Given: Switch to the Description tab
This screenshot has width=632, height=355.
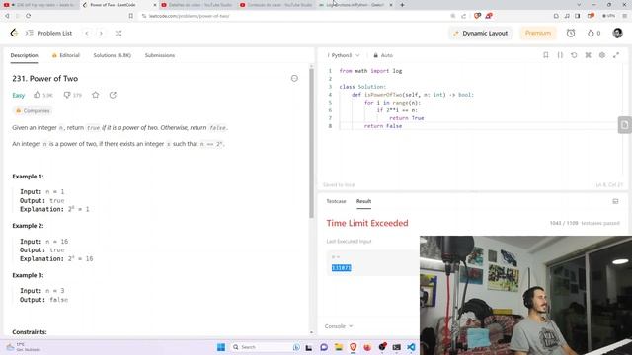Looking at the screenshot, I should (x=24, y=55).
